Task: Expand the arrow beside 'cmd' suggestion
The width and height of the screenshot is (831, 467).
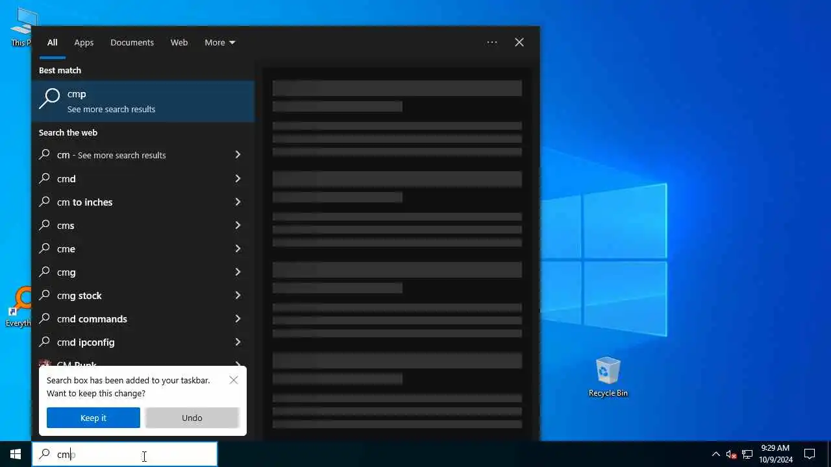Action: [238, 178]
